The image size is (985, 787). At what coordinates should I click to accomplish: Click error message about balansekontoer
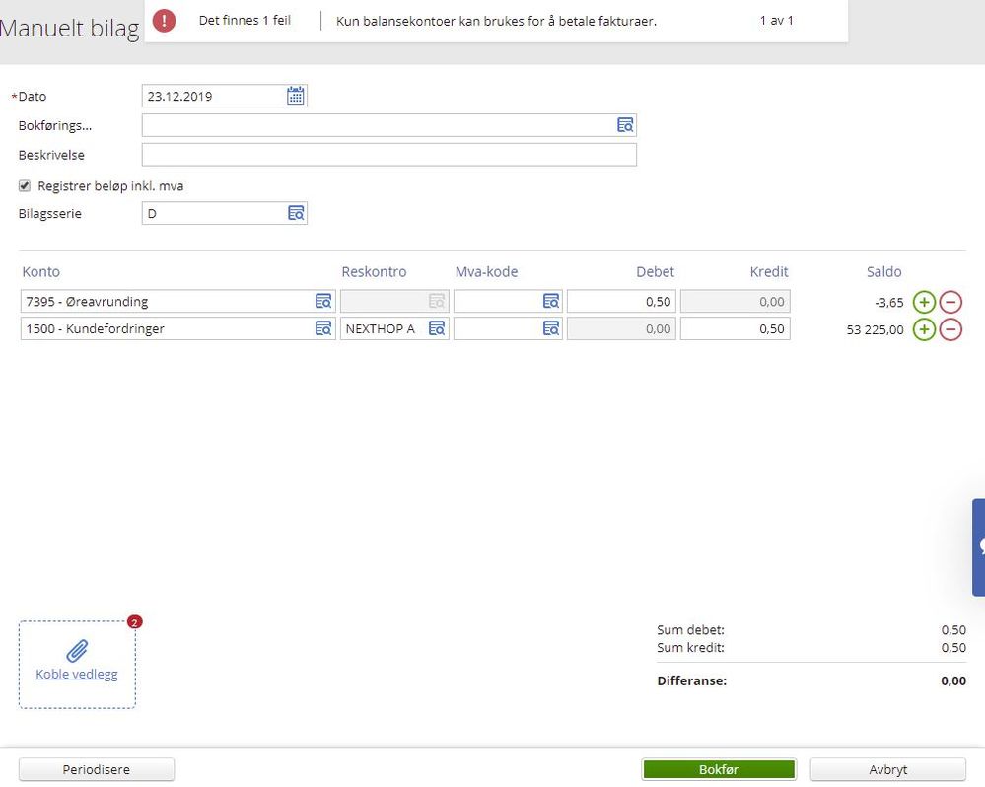coord(496,21)
